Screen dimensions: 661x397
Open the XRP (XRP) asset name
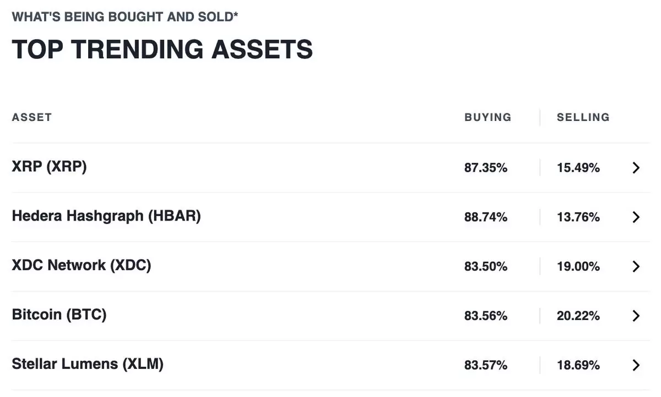tap(50, 167)
